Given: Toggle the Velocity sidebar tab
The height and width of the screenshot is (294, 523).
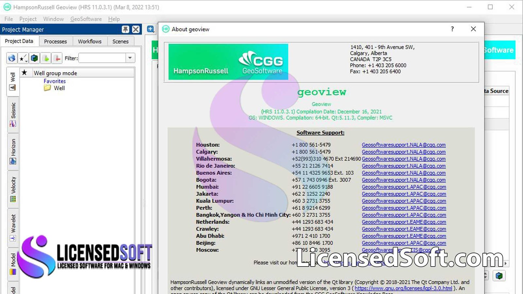Looking at the screenshot, I should pos(12,186).
